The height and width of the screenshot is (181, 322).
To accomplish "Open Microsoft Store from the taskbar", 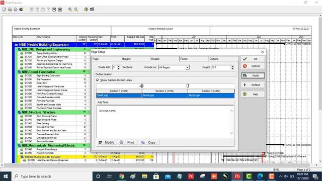I will (156, 176).
